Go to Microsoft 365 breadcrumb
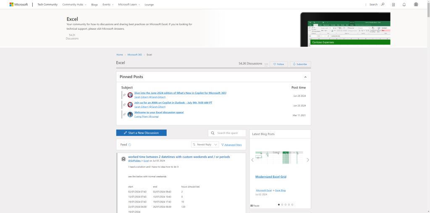This screenshot has width=430, height=213. click(x=135, y=55)
